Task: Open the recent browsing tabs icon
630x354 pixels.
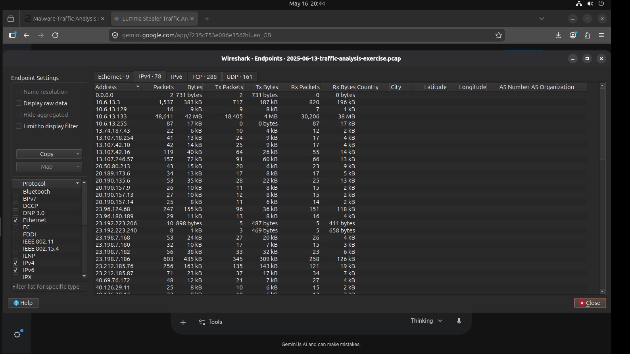Action: coord(11,19)
